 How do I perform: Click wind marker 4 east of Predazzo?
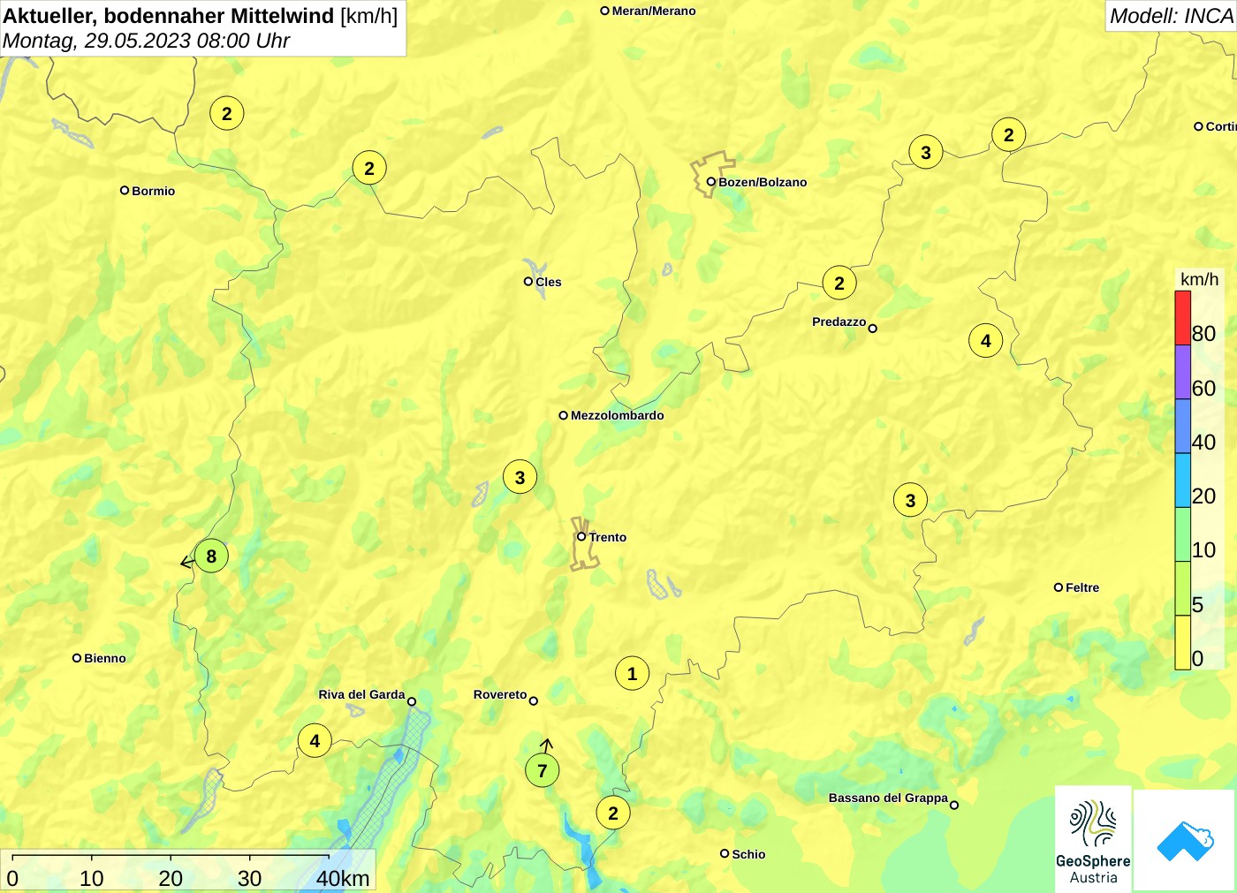(986, 341)
